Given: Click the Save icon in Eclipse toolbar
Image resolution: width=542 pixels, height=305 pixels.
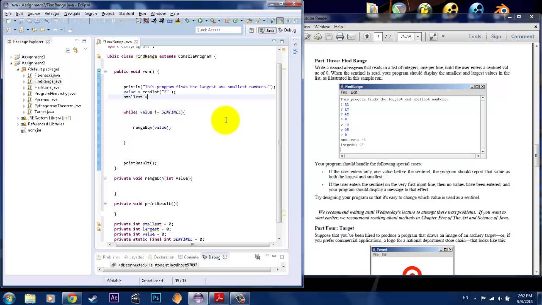Looking at the screenshot, I should (x=22, y=21).
